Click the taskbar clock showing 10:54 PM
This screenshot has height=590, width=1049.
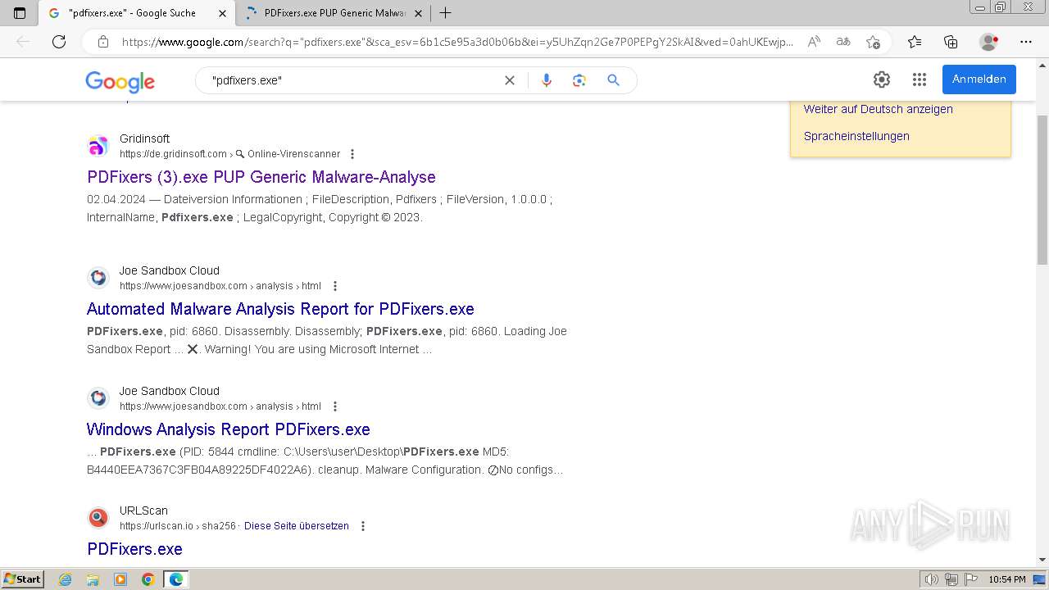click(x=1006, y=579)
